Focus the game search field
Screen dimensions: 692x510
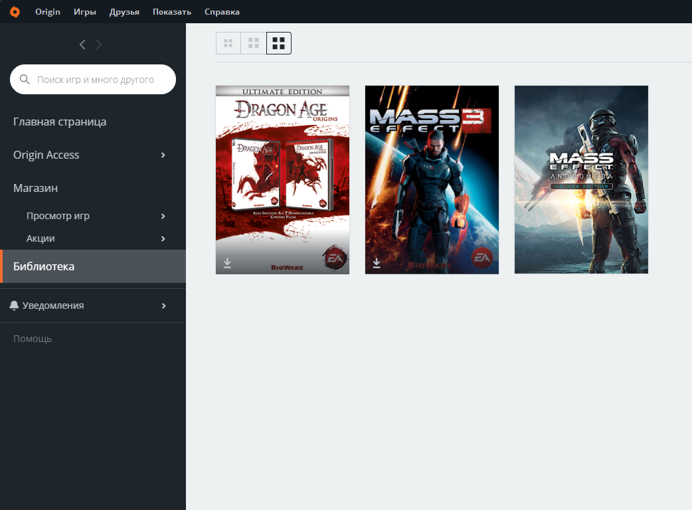point(93,80)
